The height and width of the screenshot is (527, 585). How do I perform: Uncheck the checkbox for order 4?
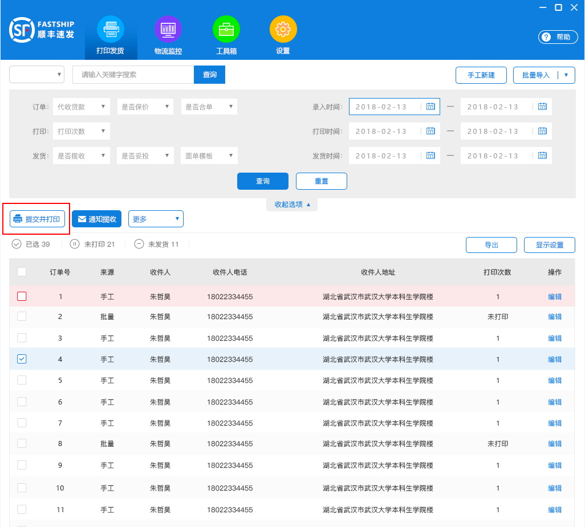tap(22, 359)
